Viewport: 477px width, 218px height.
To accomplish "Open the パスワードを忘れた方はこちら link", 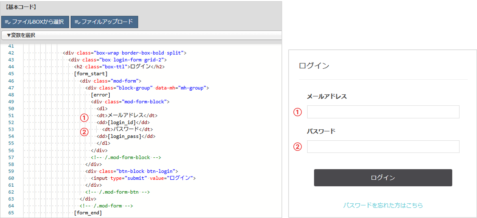I will pos(383,205).
